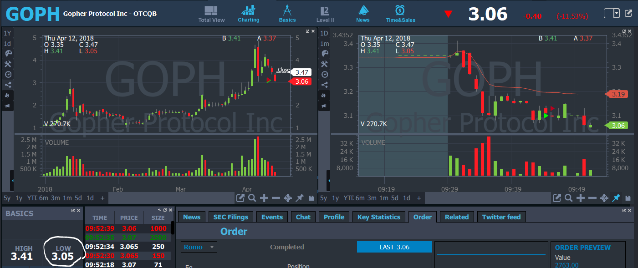Switch to the Key Statistics tab
This screenshot has width=638, height=268.
coord(379,217)
